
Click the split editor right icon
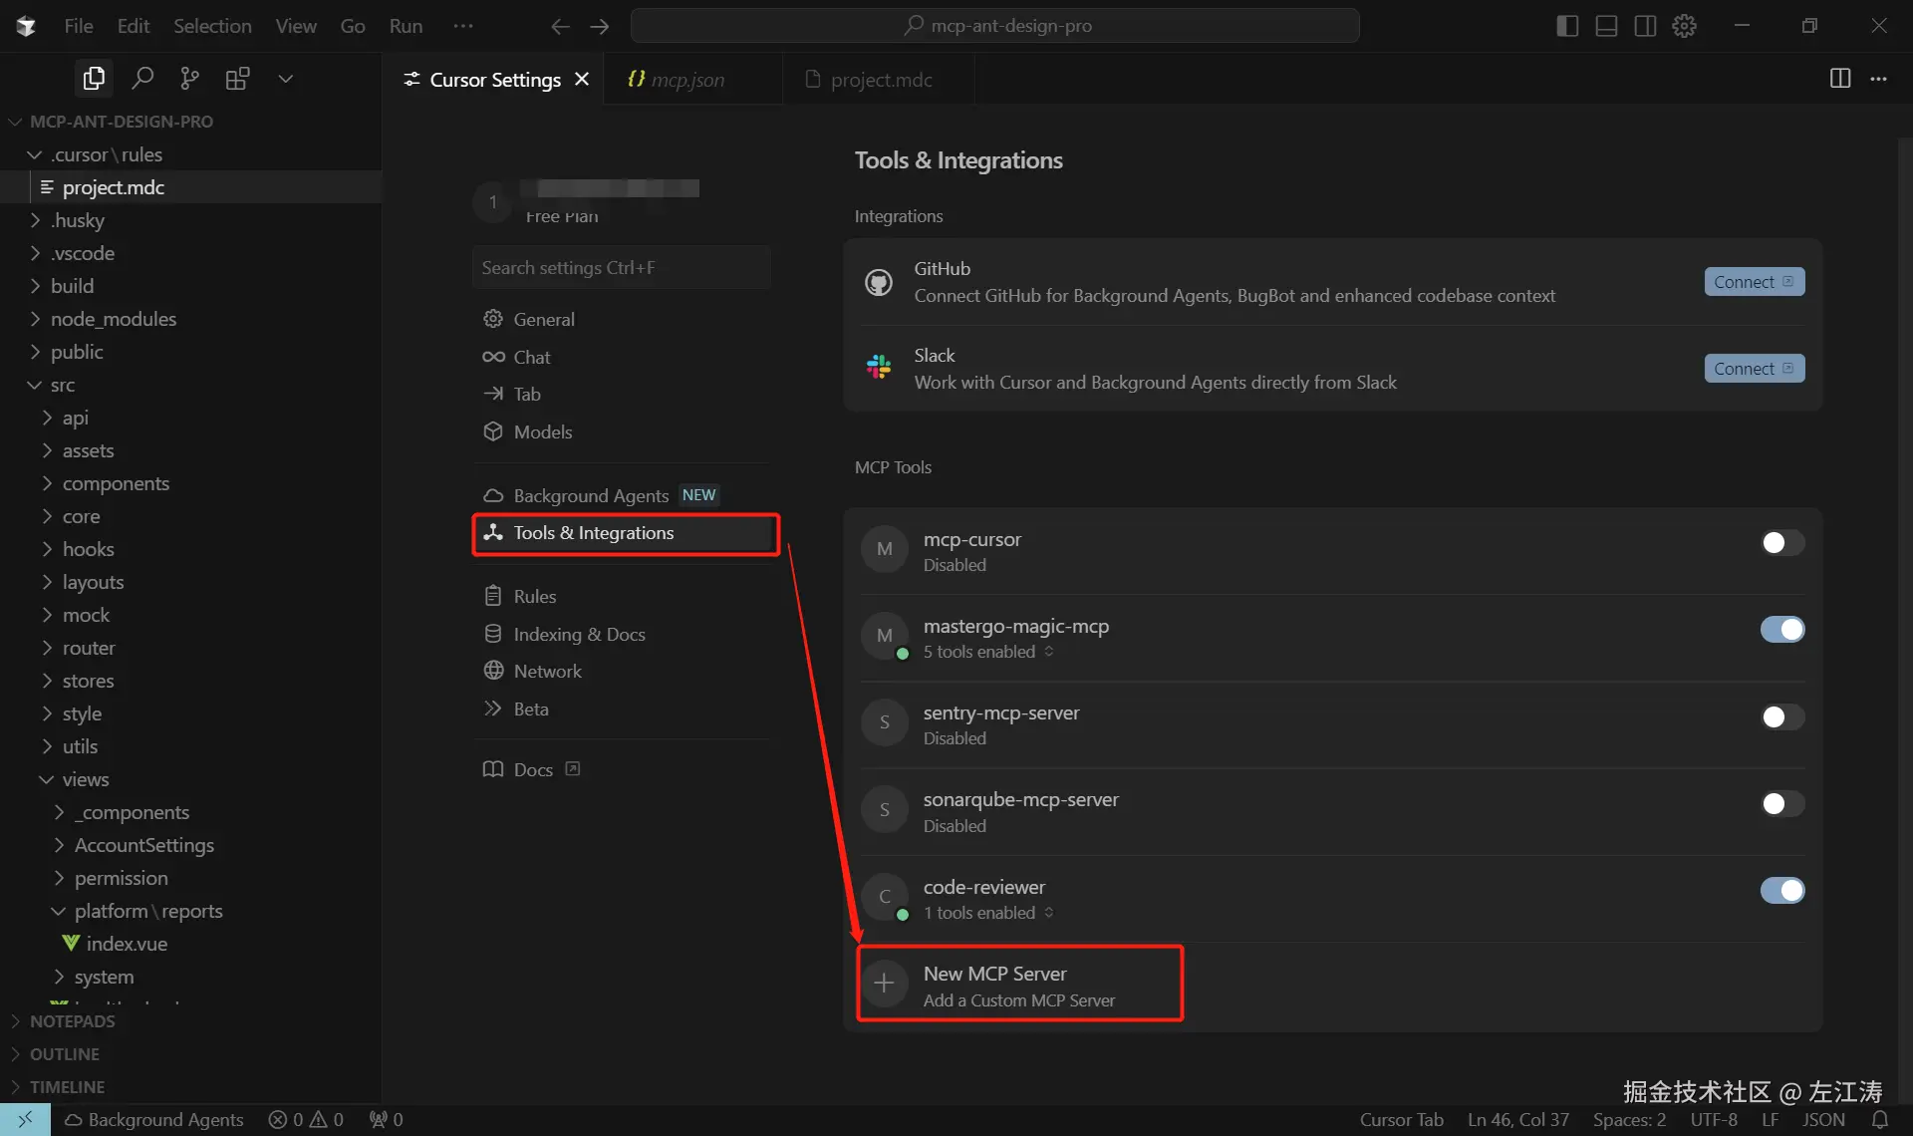tap(1839, 79)
